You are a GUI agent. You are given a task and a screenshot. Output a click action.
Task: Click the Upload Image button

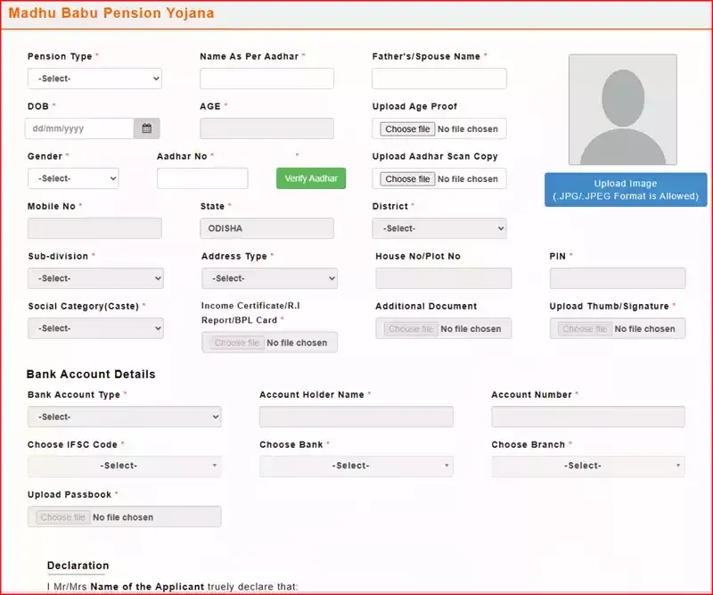626,190
